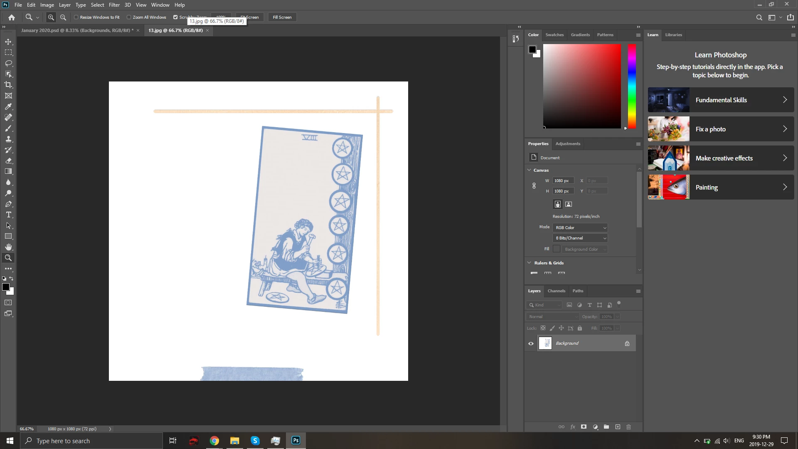798x449 pixels.
Task: Select the Eyedropper tool
Action: tap(8, 106)
